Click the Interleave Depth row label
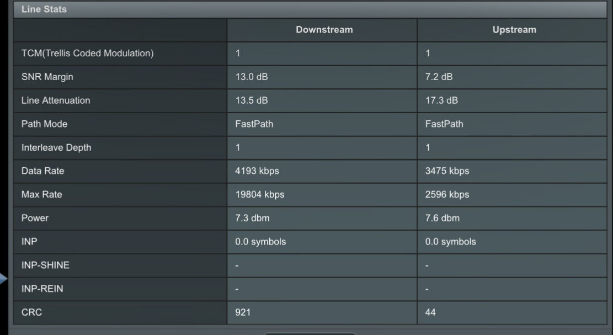This screenshot has width=613, height=335. (x=56, y=148)
